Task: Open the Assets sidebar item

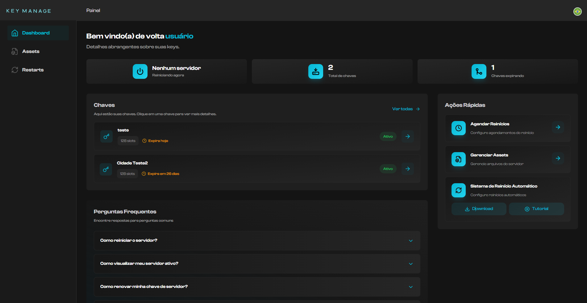Action: click(x=38, y=51)
